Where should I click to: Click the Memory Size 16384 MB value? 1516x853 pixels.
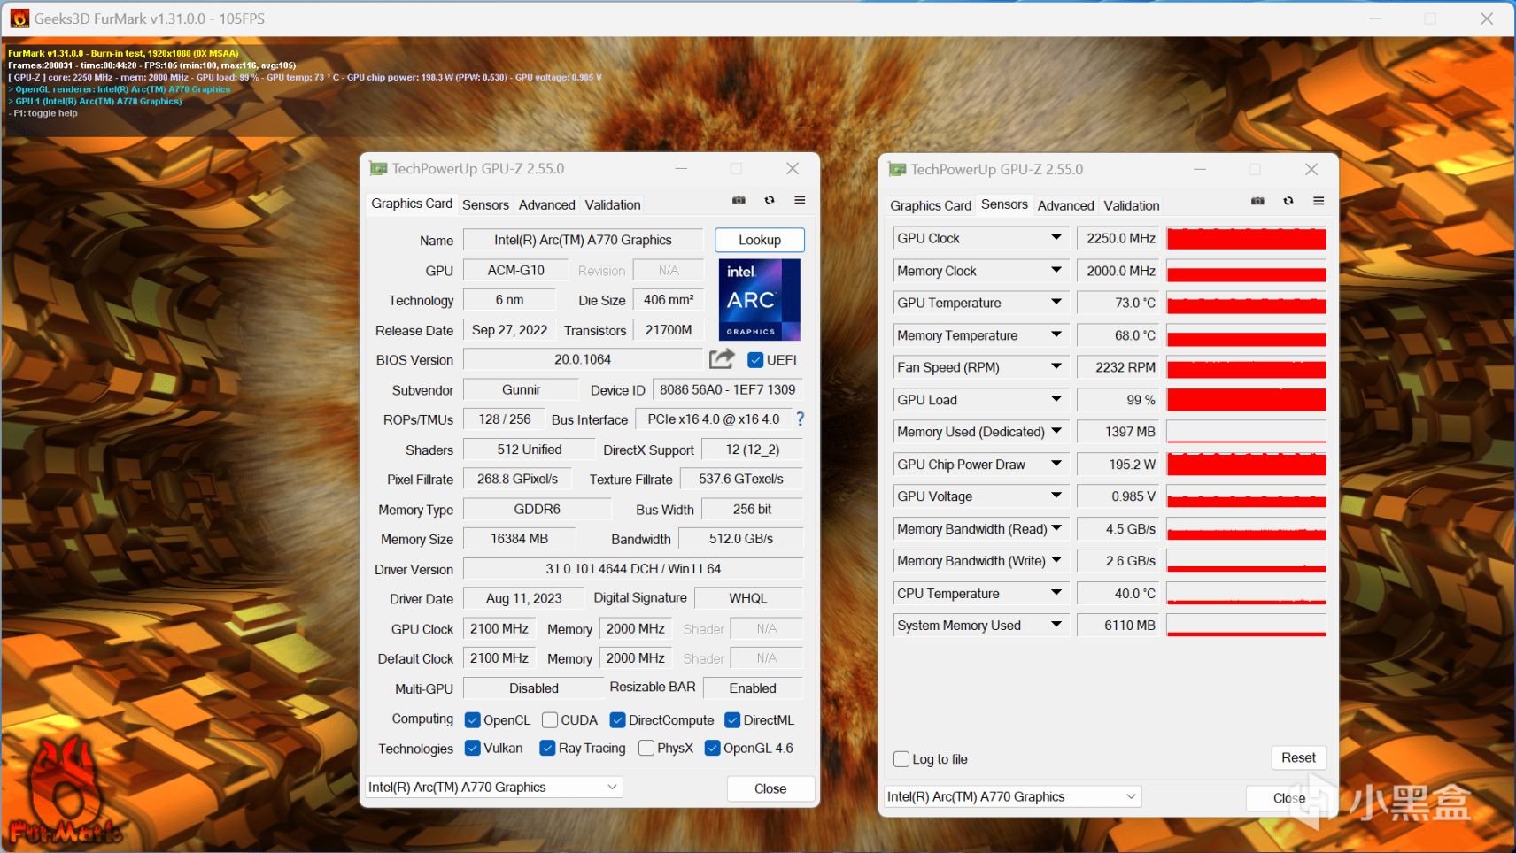(x=520, y=539)
